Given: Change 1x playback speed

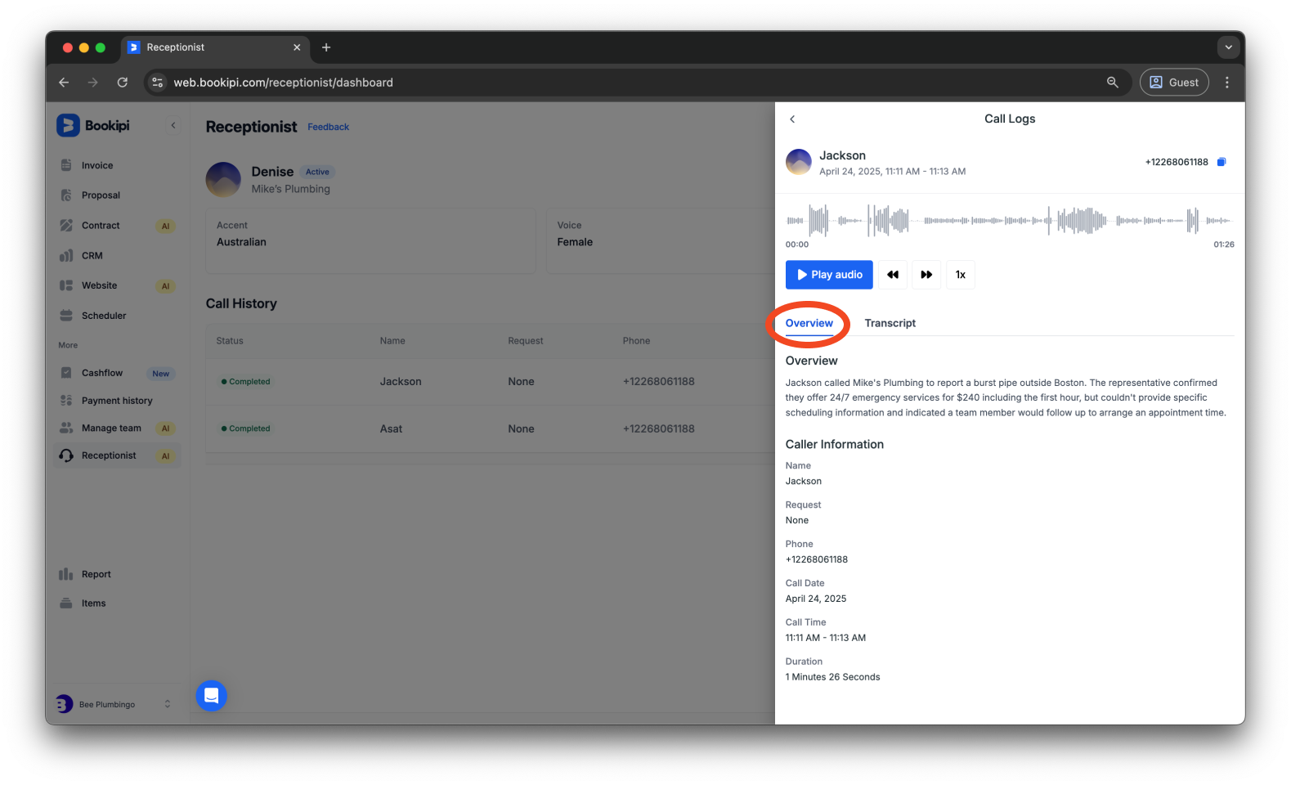Looking at the screenshot, I should coord(961,275).
